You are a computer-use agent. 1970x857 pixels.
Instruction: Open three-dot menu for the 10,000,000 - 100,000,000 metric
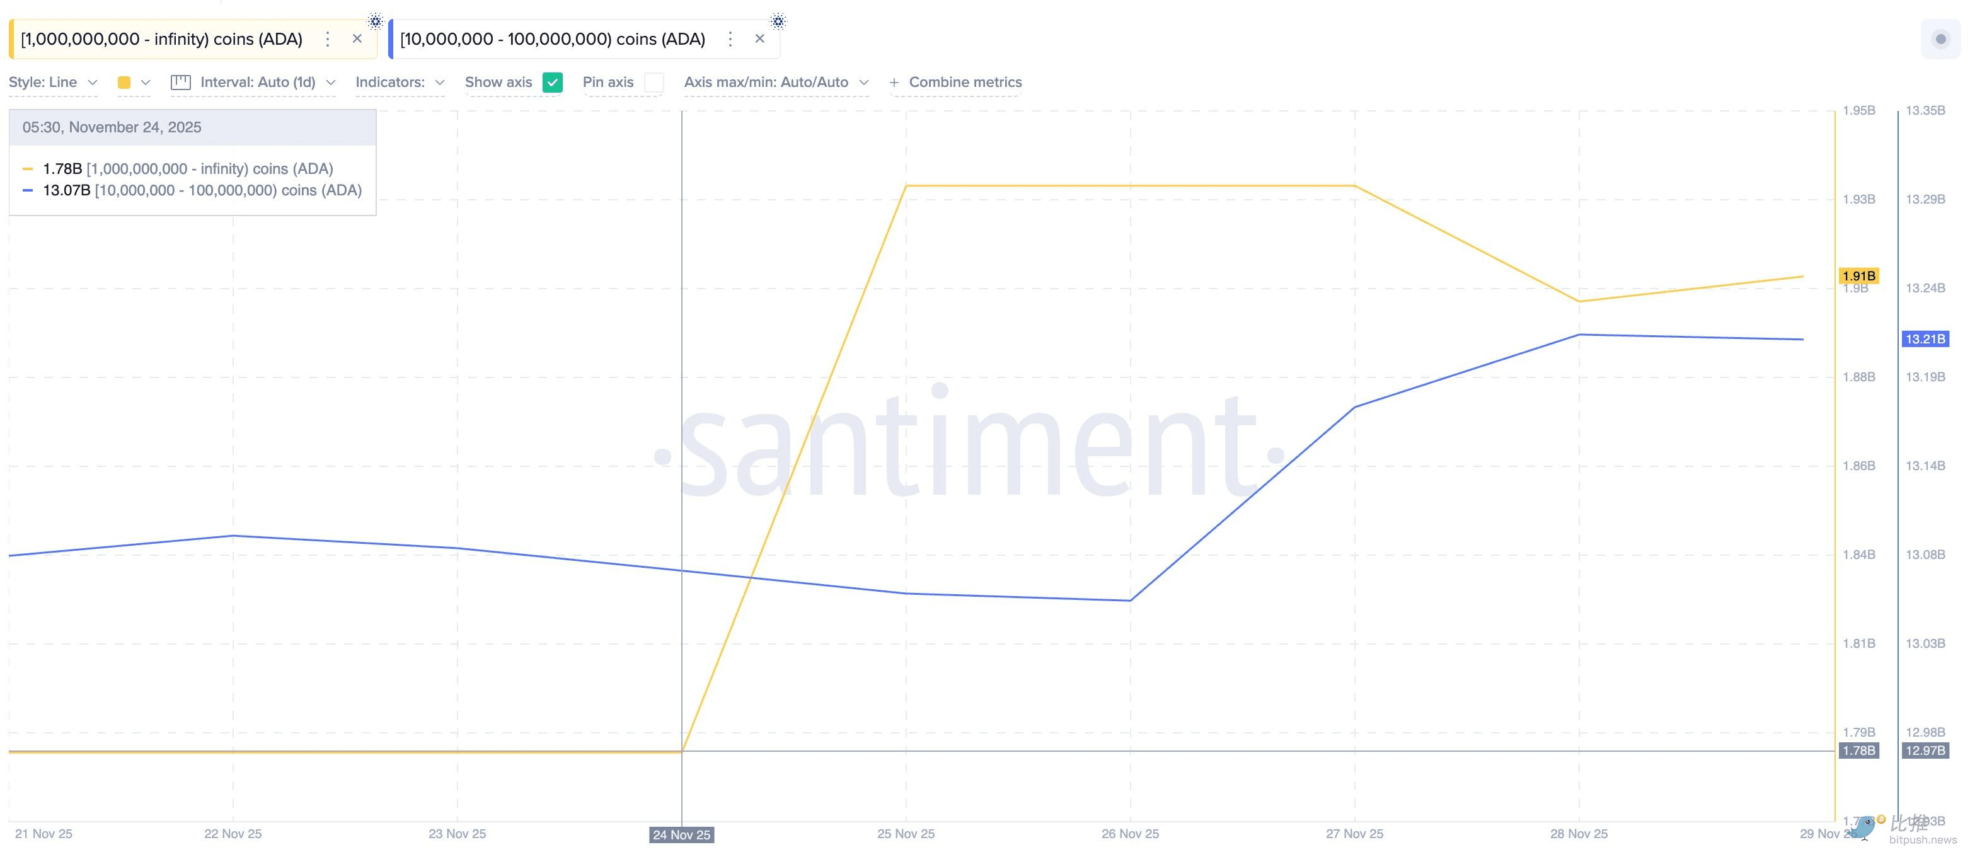730,39
